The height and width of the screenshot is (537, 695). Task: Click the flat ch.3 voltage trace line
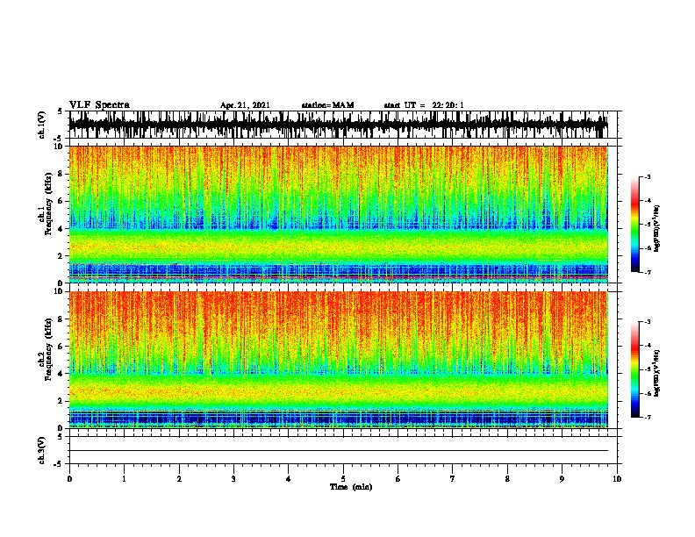339,451
